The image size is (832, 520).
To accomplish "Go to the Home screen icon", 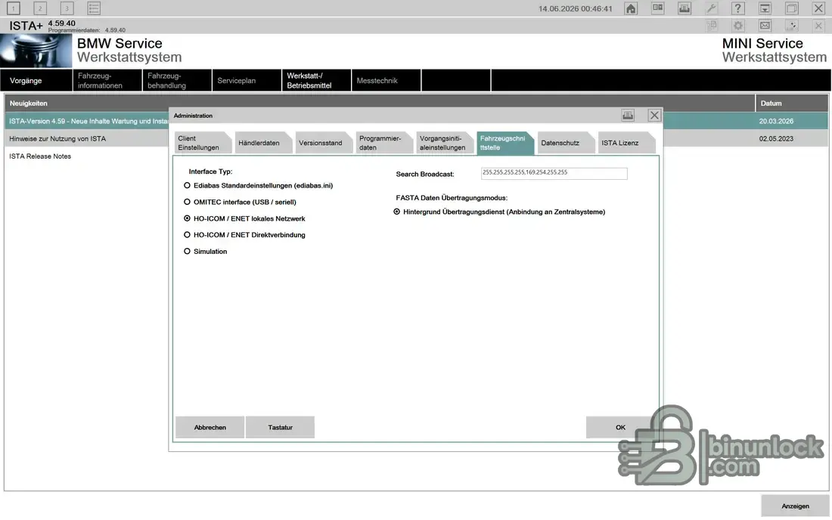I will point(631,8).
